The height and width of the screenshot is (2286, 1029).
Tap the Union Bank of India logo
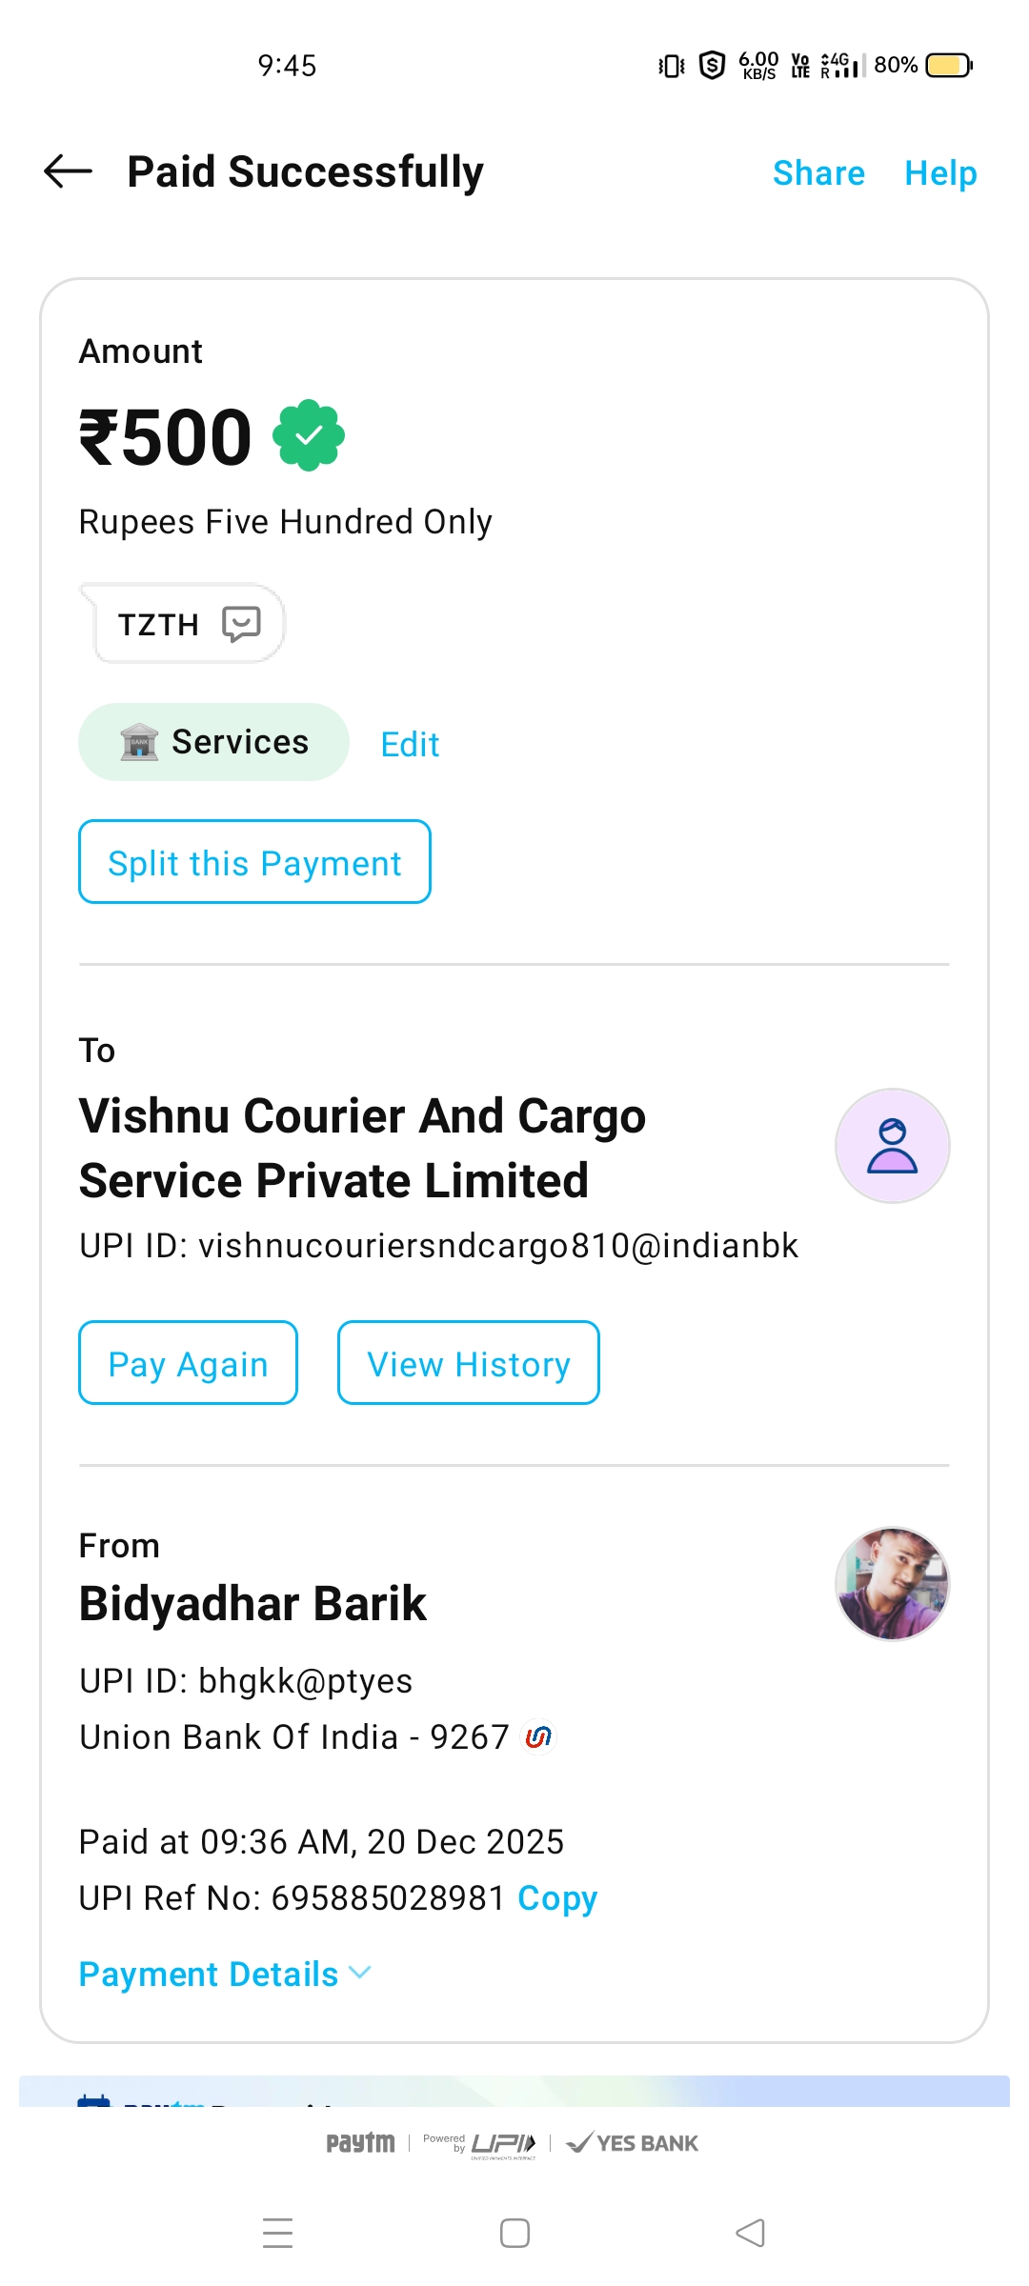[x=538, y=1736]
